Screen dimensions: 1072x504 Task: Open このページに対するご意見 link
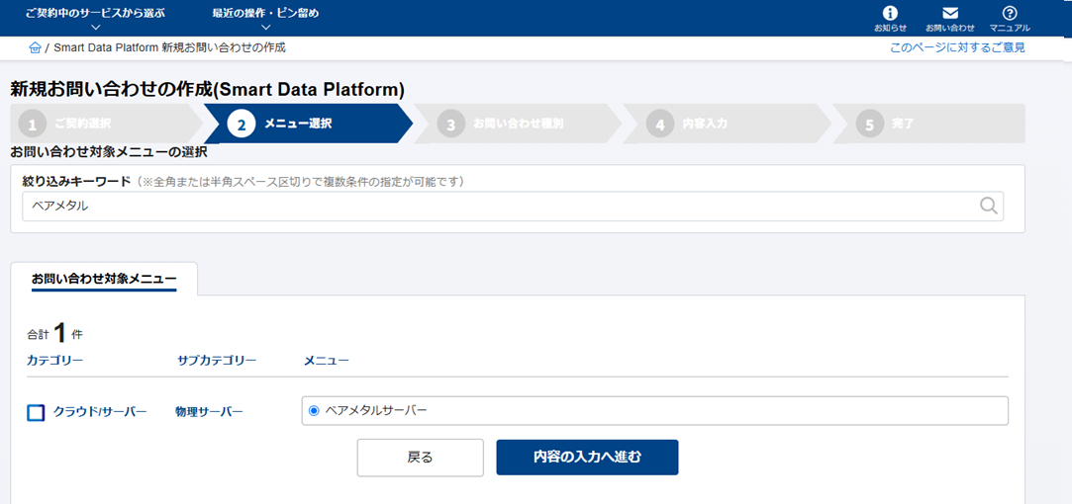[x=957, y=47]
